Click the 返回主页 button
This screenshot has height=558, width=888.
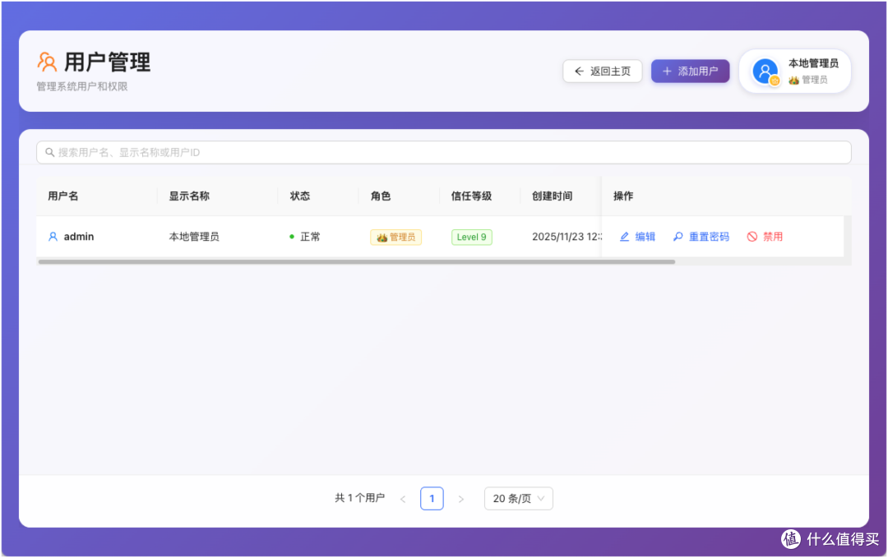point(602,71)
